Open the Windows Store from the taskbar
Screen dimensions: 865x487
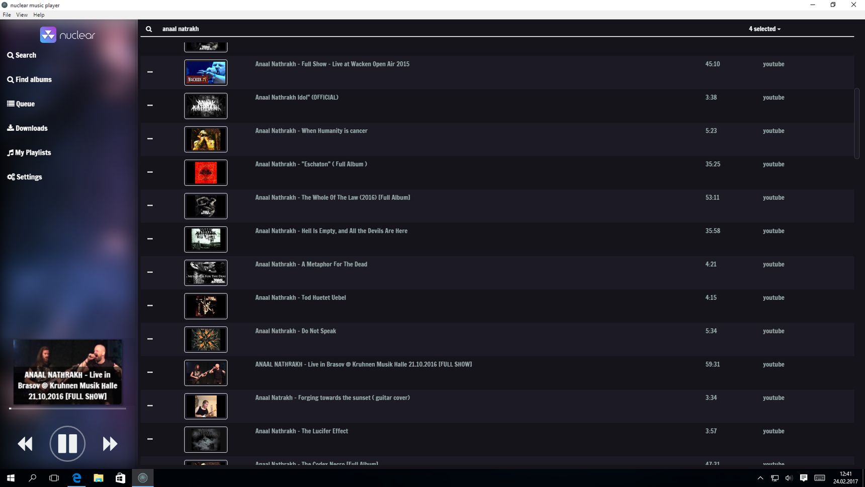tap(120, 478)
